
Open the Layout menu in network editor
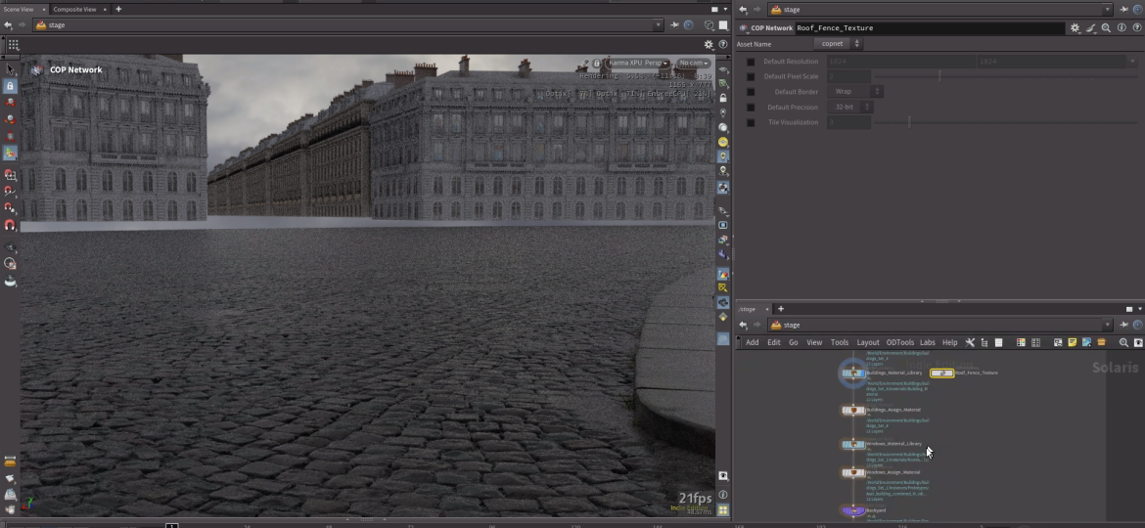pos(868,342)
